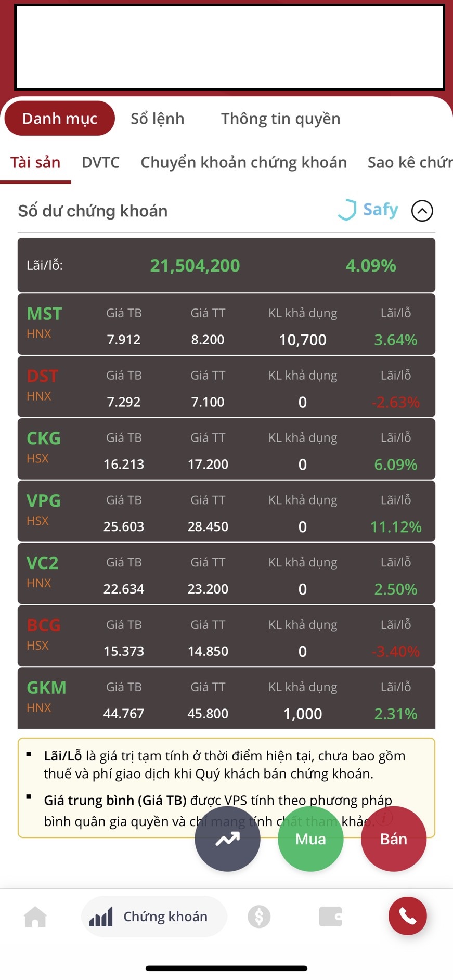The height and width of the screenshot is (980, 453).
Task: Select the Danh mục pill tab
Action: pos(59,119)
